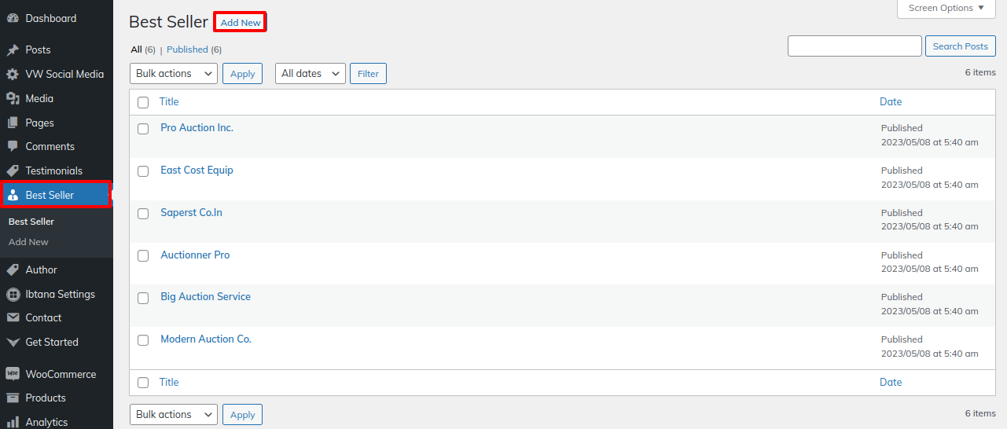Open the Add New submenu under Best Seller
This screenshot has width=1007, height=429.
click(x=28, y=242)
